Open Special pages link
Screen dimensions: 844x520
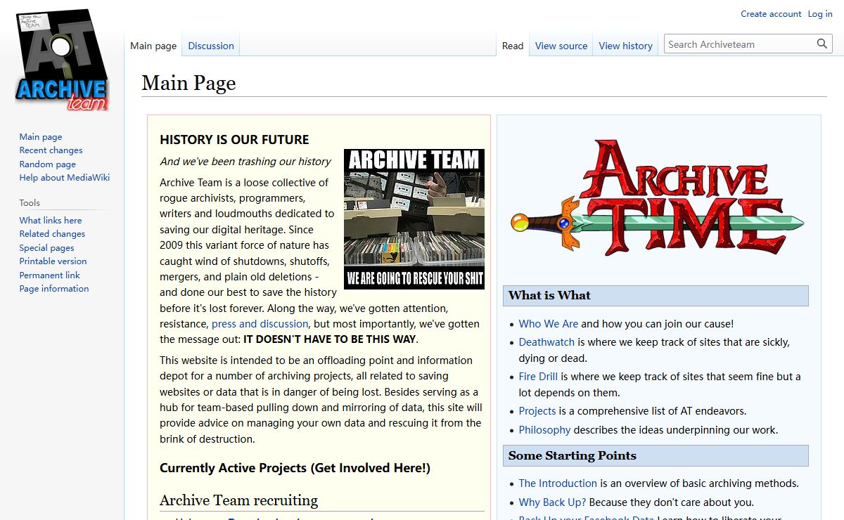pos(46,247)
